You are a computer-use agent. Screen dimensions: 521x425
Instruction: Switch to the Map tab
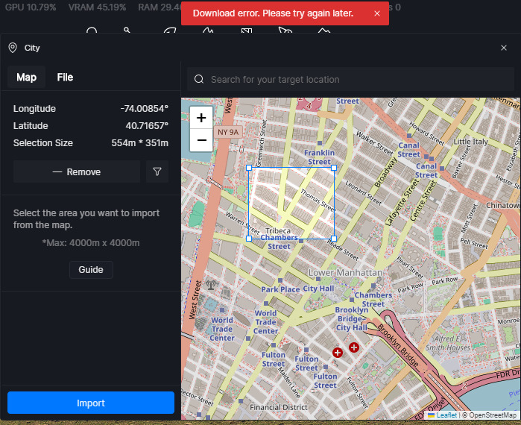(x=26, y=77)
